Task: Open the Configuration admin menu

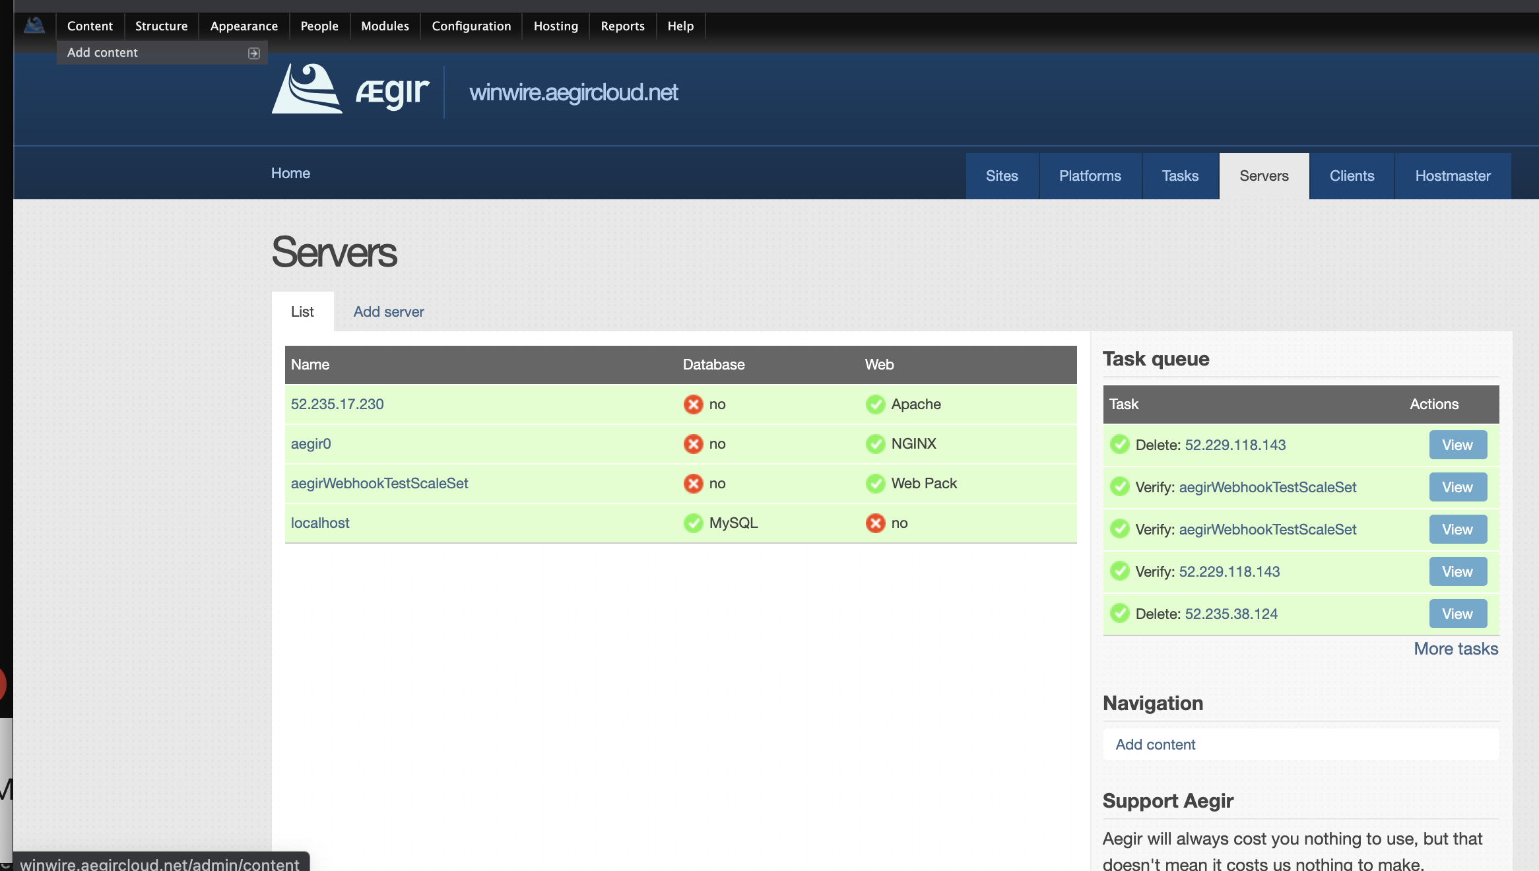Action: (x=472, y=26)
